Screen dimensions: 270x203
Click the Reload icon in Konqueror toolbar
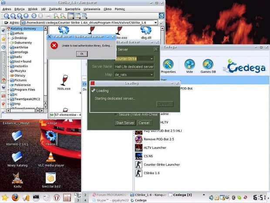(34, 16)
